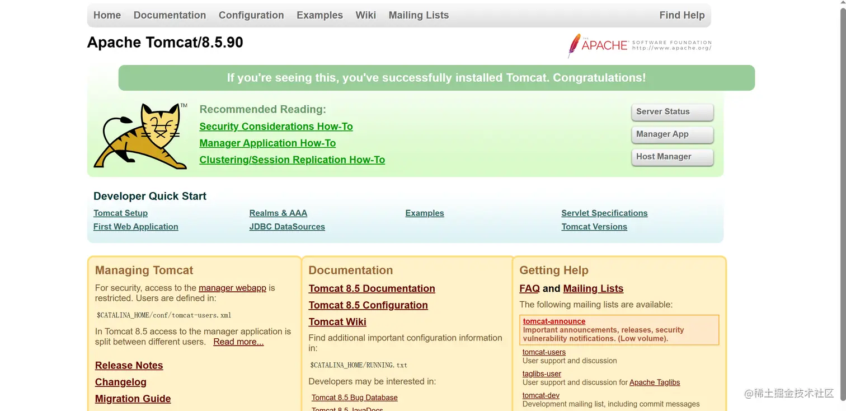View the Tomcat Versions link

click(594, 227)
